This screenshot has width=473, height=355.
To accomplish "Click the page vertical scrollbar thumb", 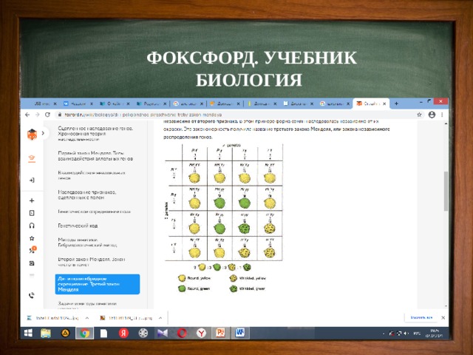I will pos(446,191).
